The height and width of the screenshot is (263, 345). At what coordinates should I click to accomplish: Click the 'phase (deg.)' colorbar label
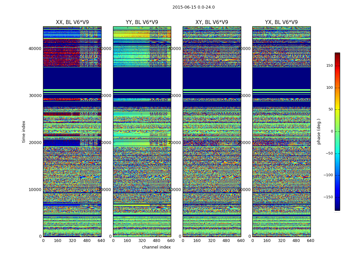(x=319, y=131)
